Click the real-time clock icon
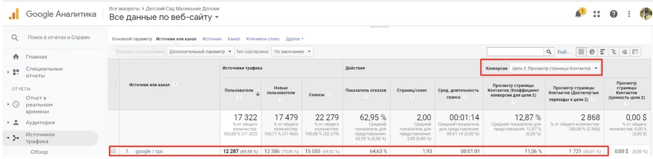653x159 pixels. (x=16, y=104)
